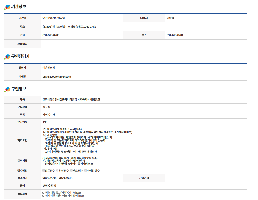Toggle the 이메일 접수 checkbox

point(85,171)
